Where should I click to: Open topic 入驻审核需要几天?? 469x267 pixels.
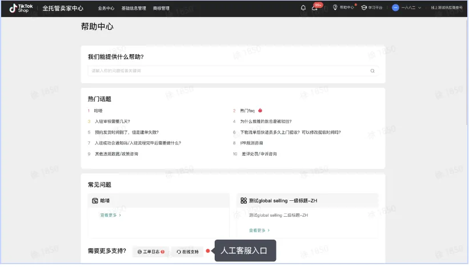[112, 122]
